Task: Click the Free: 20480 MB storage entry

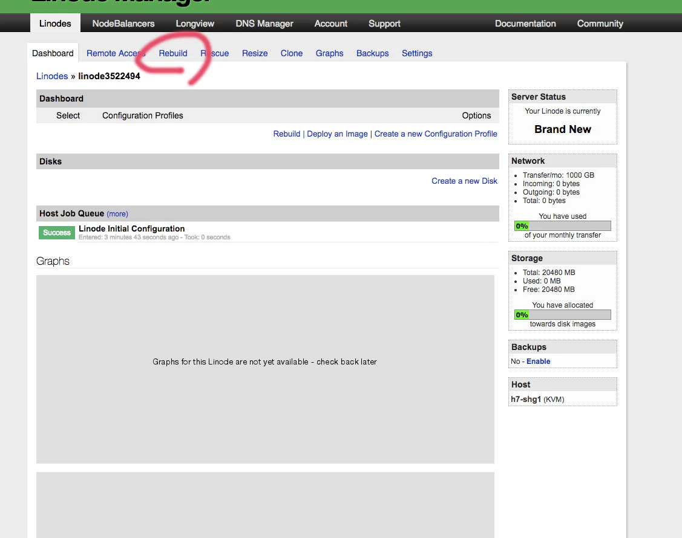Action: point(548,290)
